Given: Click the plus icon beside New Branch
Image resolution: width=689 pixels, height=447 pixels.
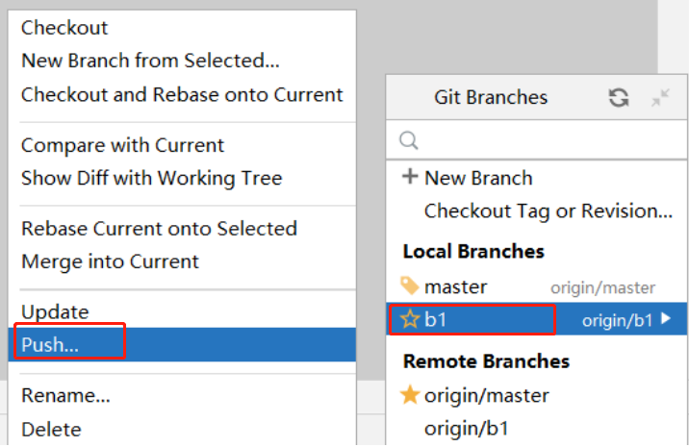Looking at the screenshot, I should pyautogui.click(x=410, y=177).
